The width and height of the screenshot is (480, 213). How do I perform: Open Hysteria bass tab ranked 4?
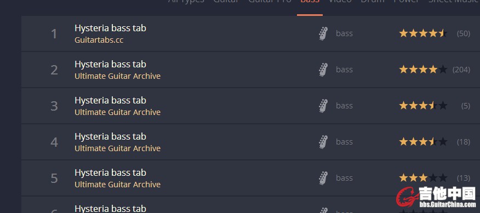(x=110, y=136)
